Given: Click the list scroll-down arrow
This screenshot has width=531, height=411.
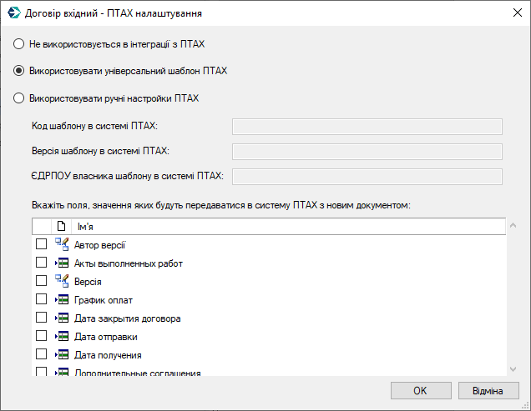Looking at the screenshot, I should (x=513, y=369).
